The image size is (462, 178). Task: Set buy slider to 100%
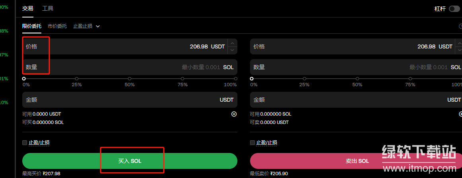(x=235, y=79)
